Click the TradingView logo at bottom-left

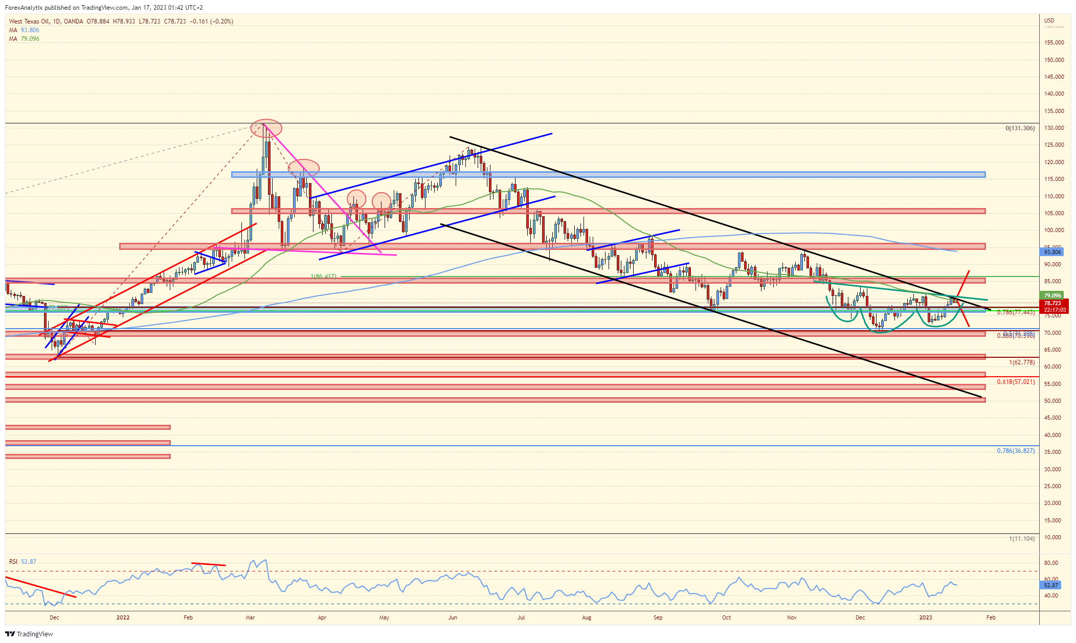[x=29, y=634]
